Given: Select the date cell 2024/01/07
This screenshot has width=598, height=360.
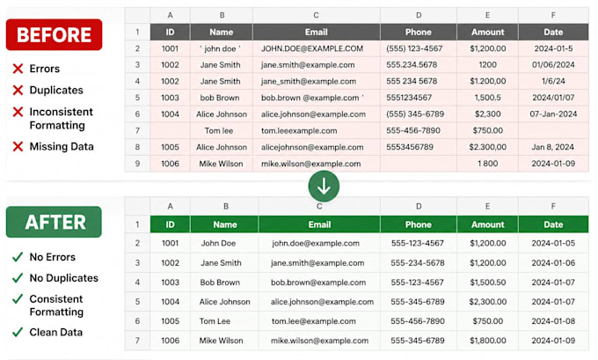Looking at the screenshot, I should point(553,98).
